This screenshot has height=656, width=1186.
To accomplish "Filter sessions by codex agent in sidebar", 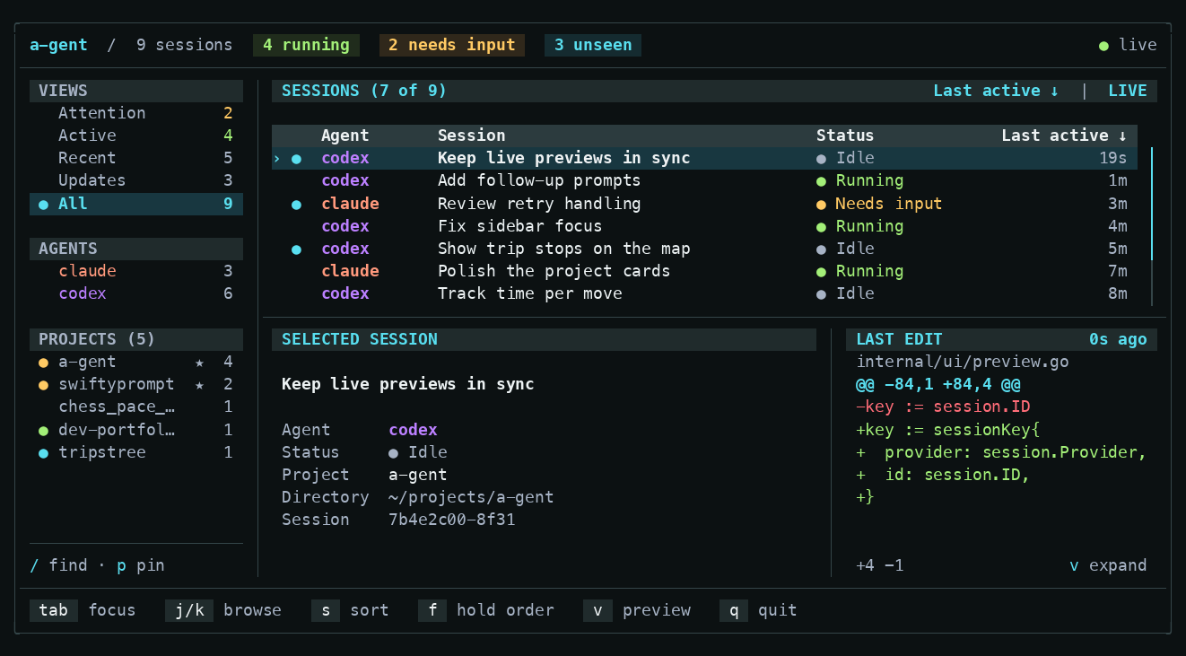I will pyautogui.click(x=136, y=293).
